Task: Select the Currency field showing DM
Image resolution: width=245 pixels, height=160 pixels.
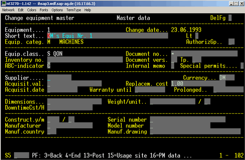Action: (227, 78)
